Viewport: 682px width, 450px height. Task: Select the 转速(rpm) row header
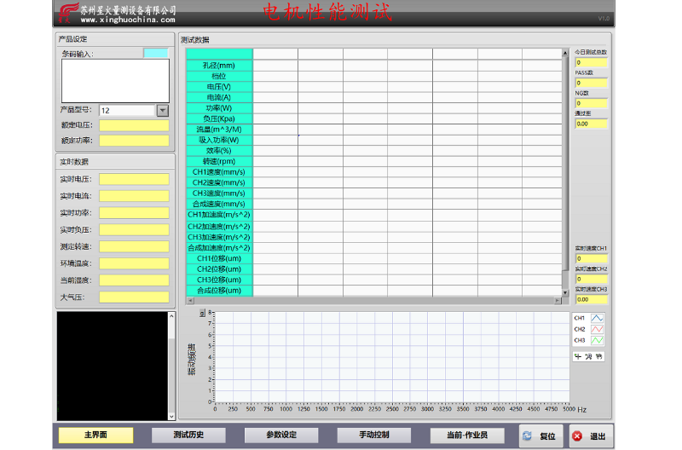219,161
